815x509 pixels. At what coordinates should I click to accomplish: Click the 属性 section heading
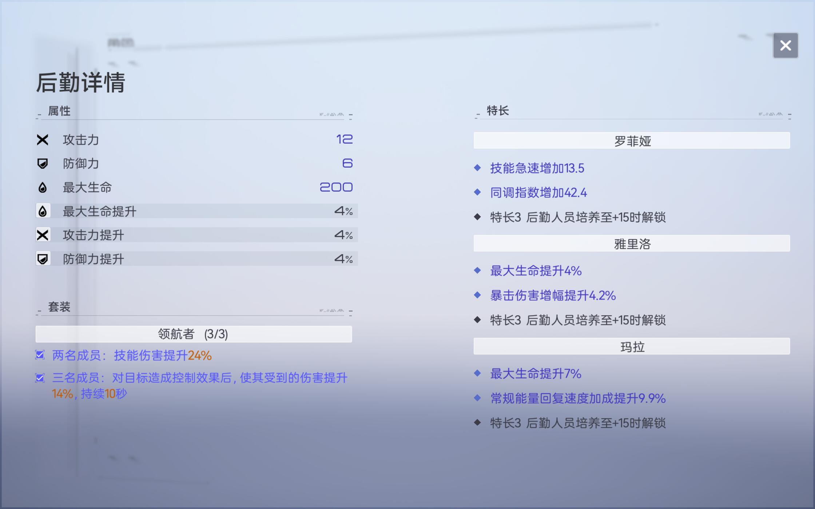tap(59, 111)
